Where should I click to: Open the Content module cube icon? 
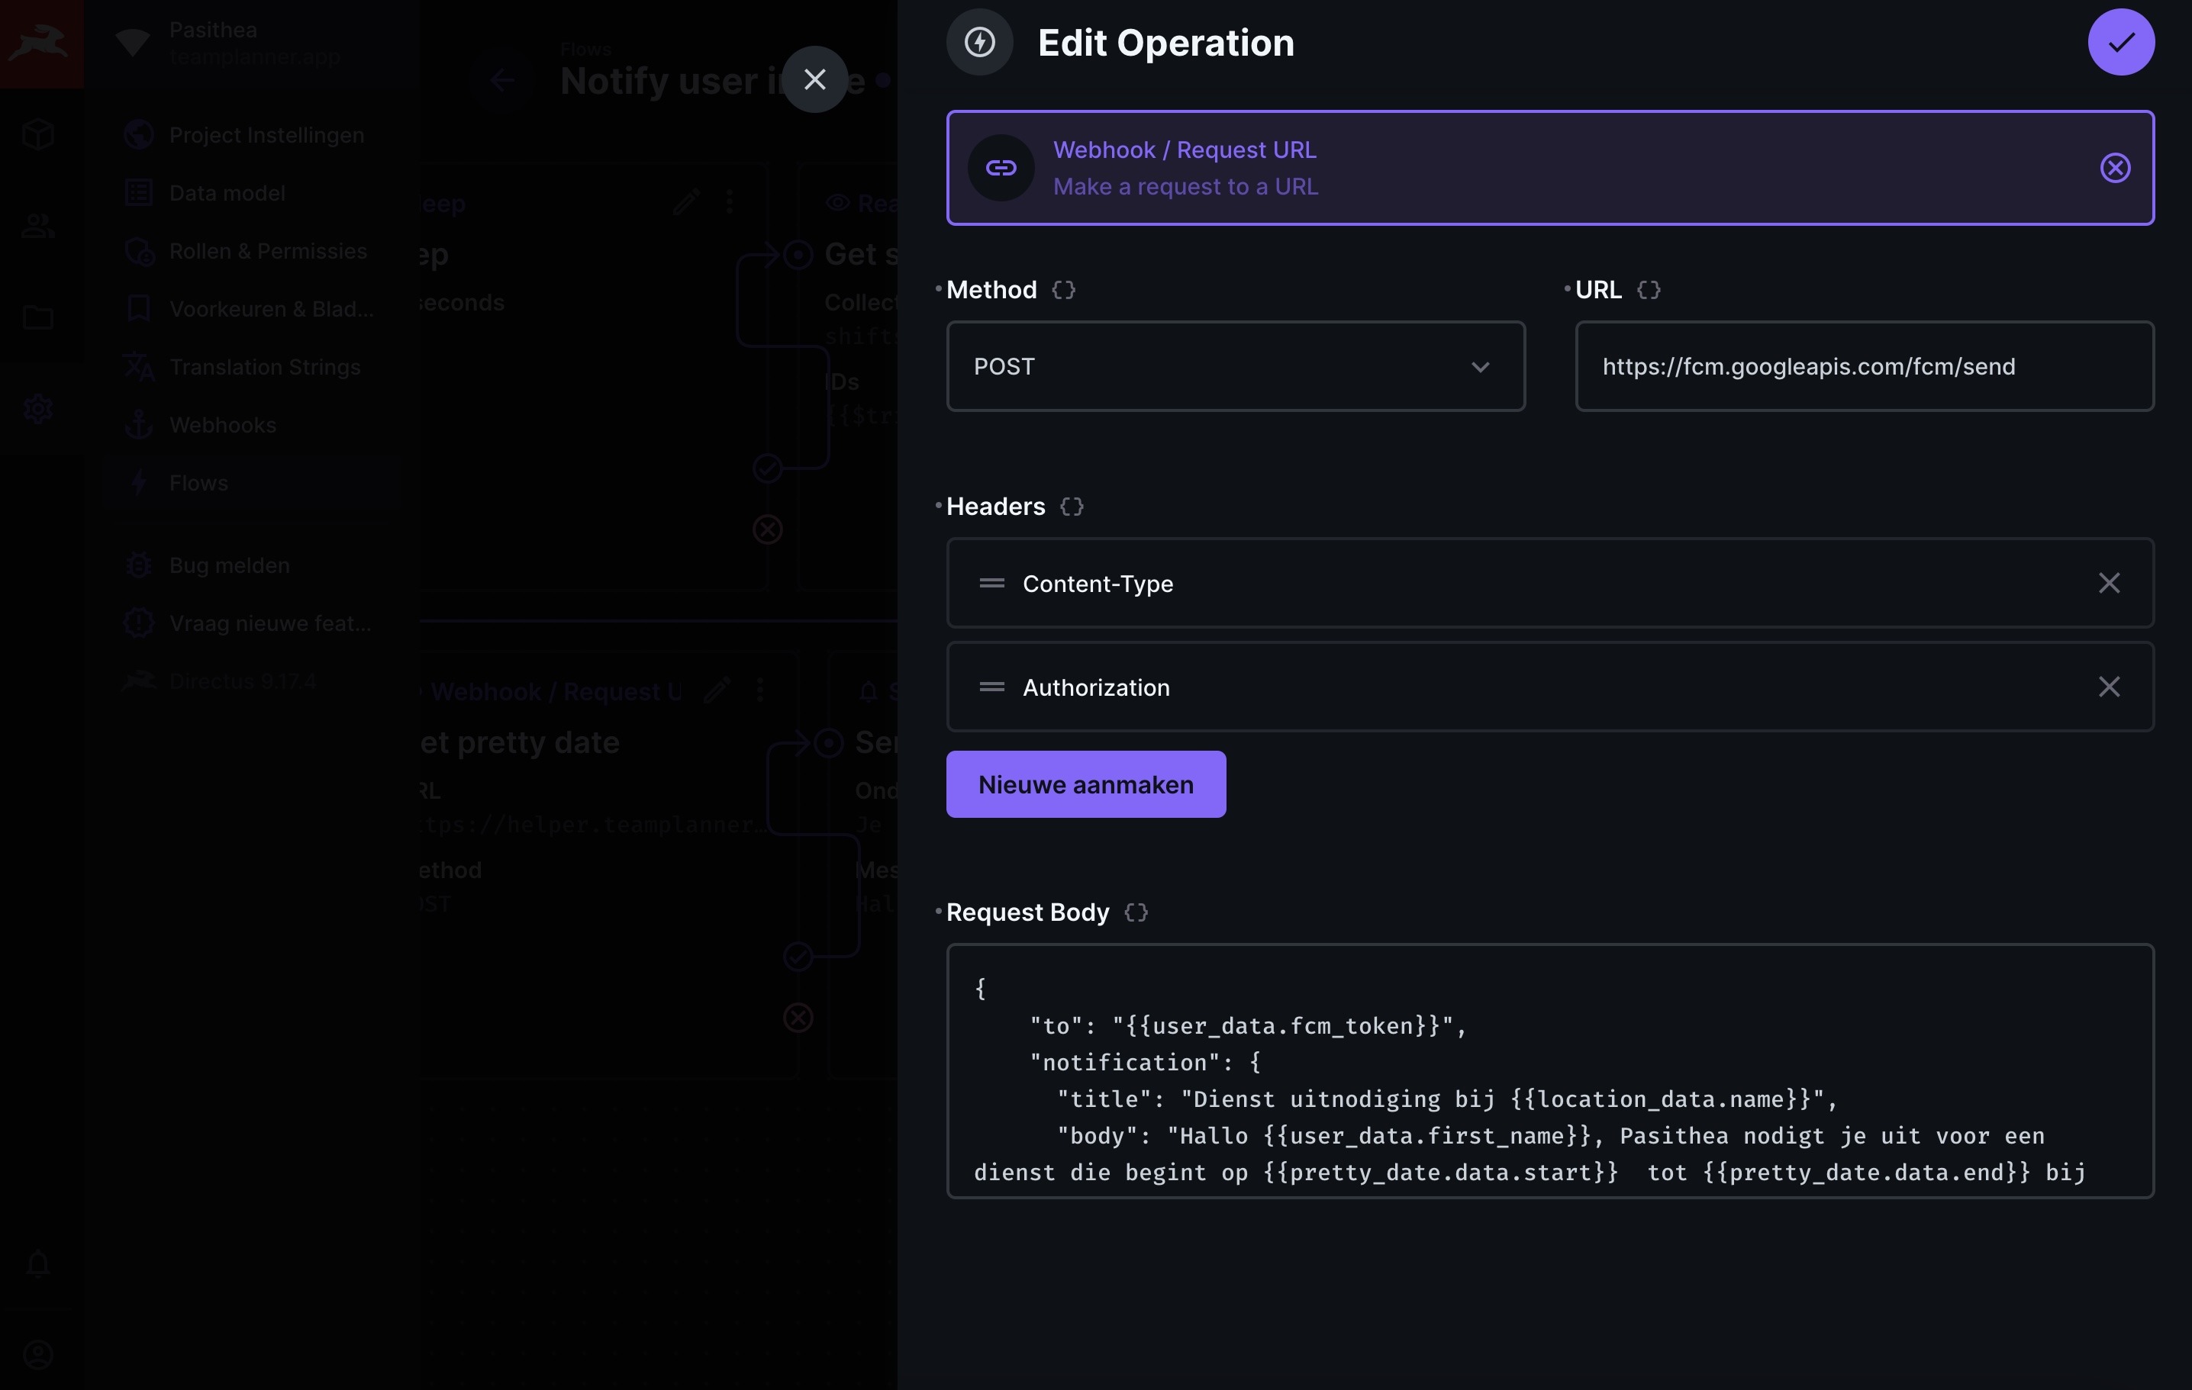point(38,134)
